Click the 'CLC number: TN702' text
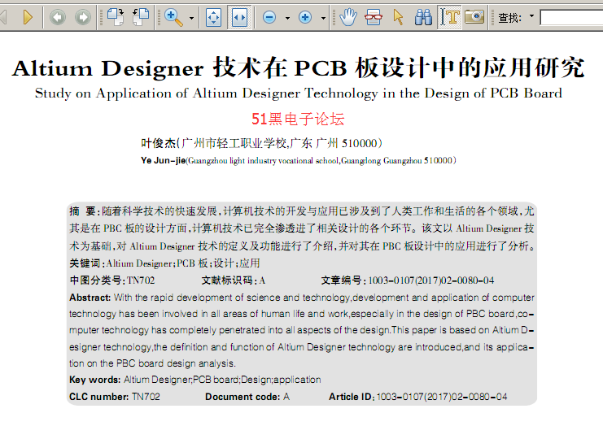Viewport: 603px width, 426px height. point(115,397)
